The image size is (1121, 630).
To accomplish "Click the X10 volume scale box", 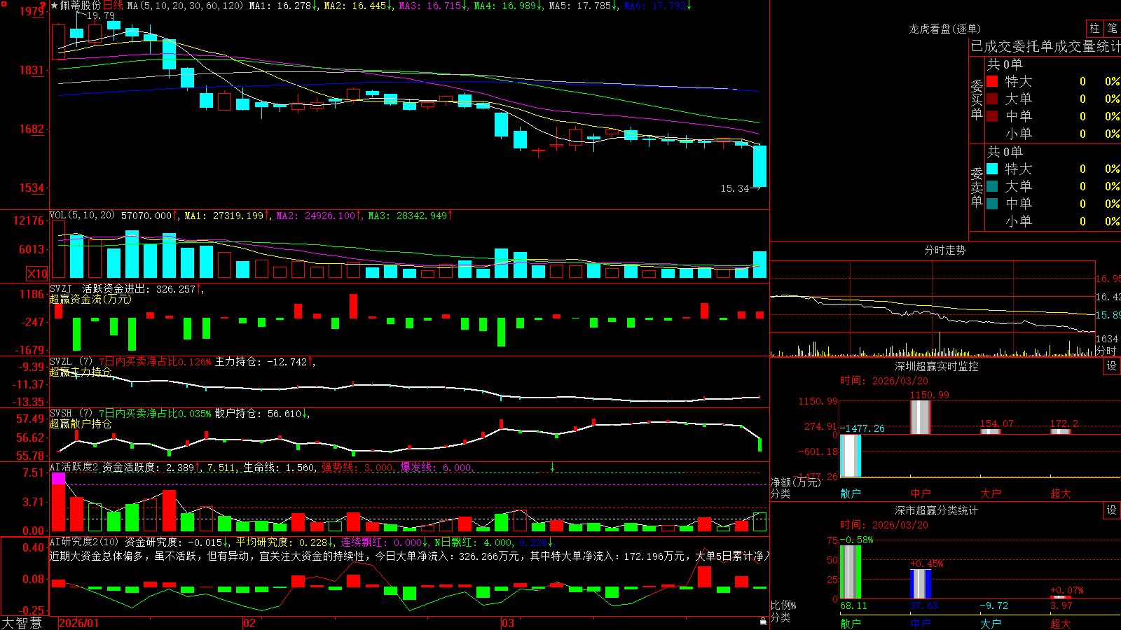I will (37, 274).
